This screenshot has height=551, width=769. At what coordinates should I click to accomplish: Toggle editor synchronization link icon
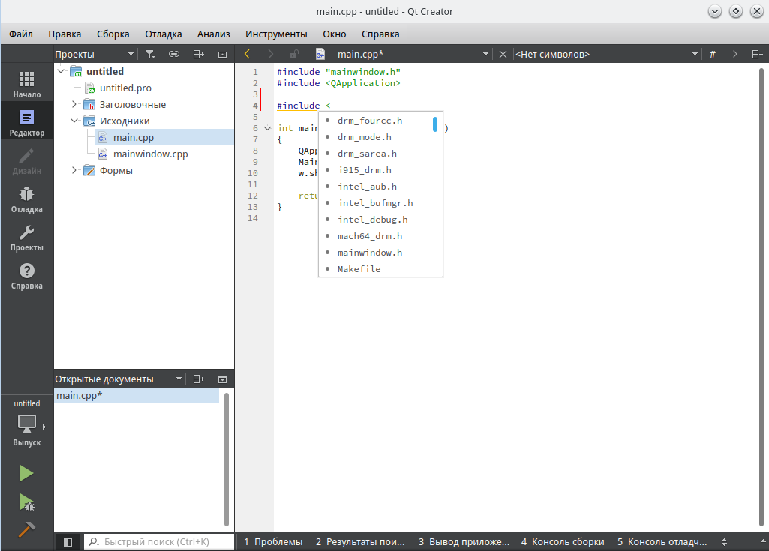point(173,54)
